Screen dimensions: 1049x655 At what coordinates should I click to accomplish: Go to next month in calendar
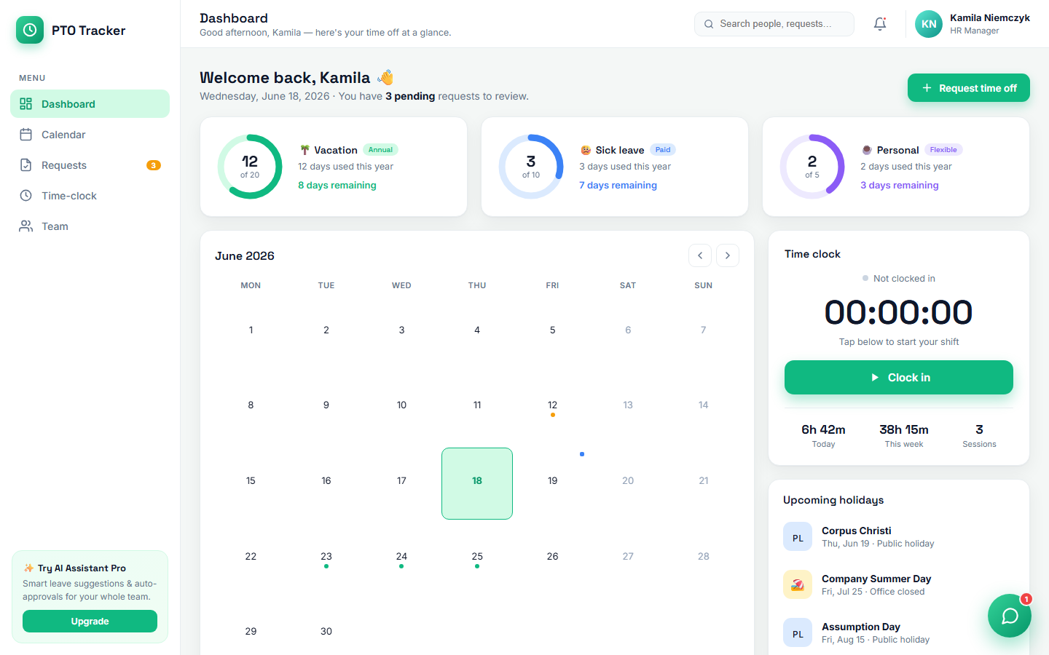point(728,255)
